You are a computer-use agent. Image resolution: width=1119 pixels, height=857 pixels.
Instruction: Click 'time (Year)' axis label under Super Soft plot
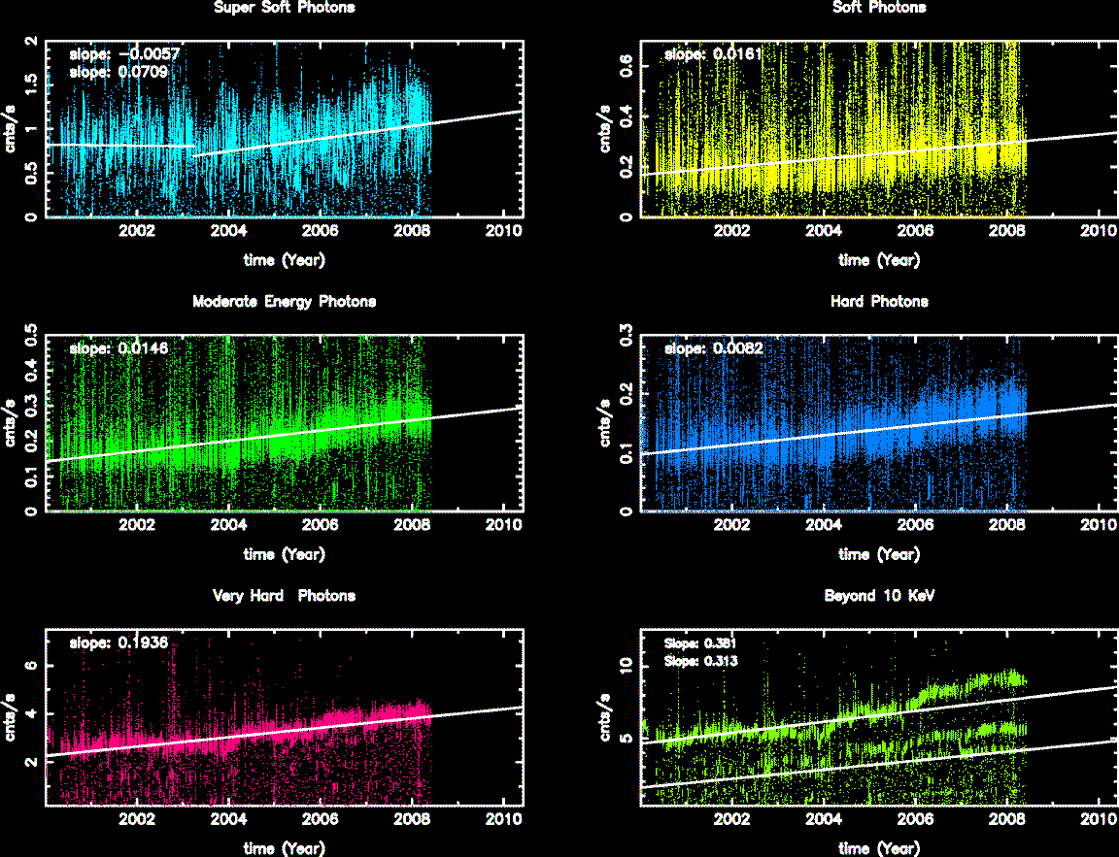284,260
